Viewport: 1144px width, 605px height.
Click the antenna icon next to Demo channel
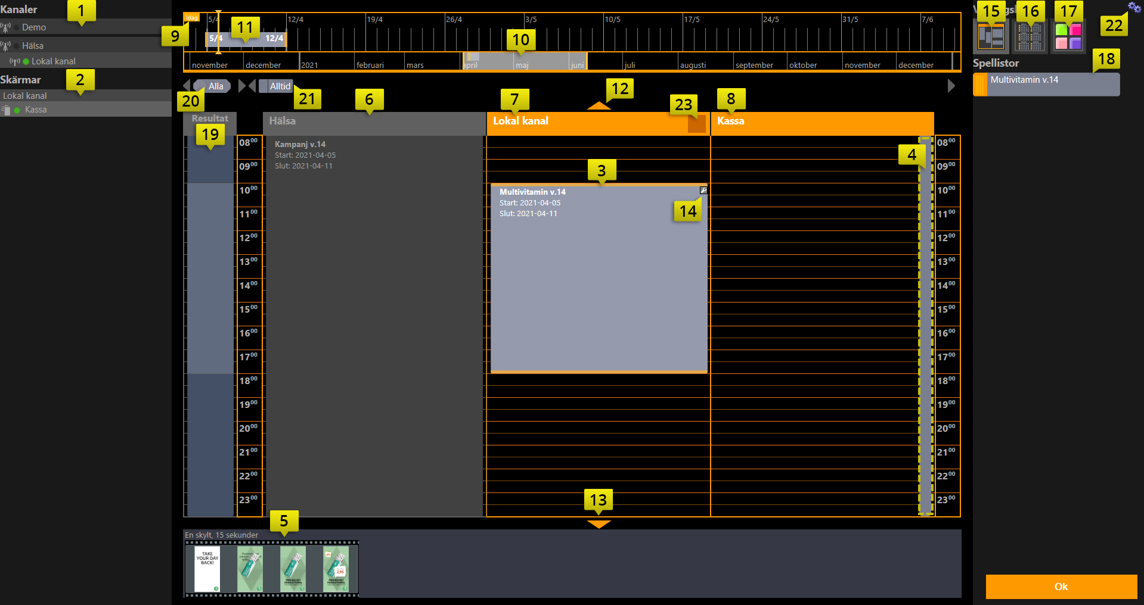coord(6,27)
